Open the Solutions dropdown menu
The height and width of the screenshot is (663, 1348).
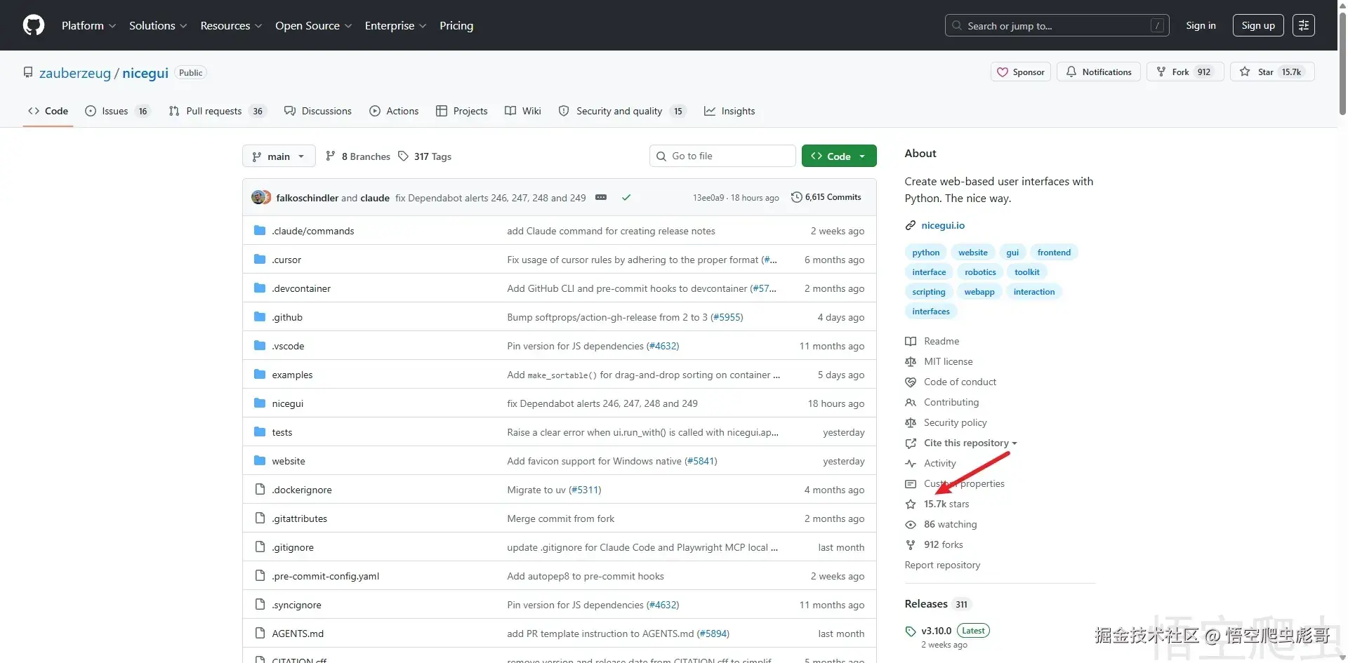(158, 25)
